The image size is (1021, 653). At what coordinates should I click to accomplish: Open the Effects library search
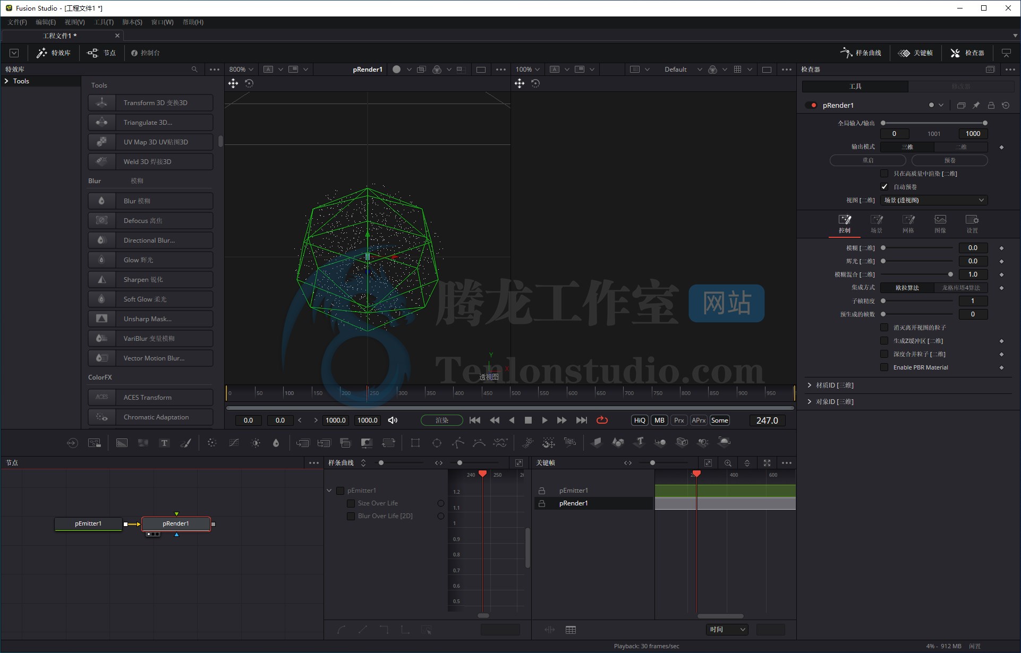click(194, 69)
